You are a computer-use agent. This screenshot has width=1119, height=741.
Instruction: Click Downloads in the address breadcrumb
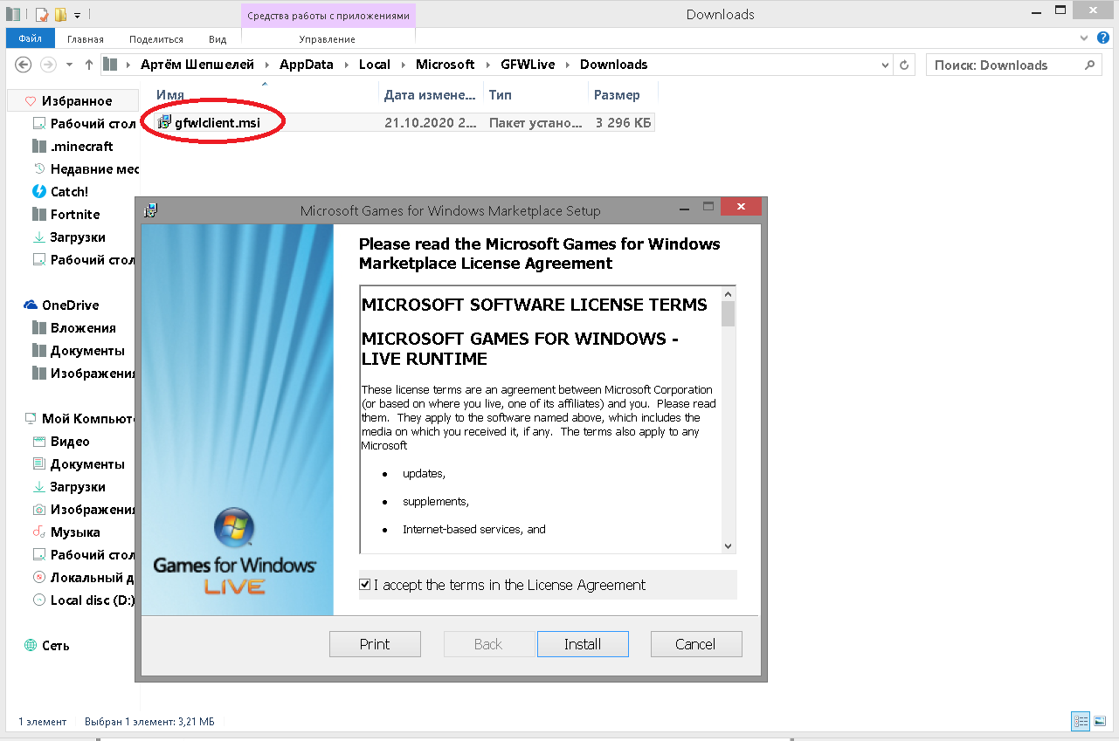coord(613,65)
